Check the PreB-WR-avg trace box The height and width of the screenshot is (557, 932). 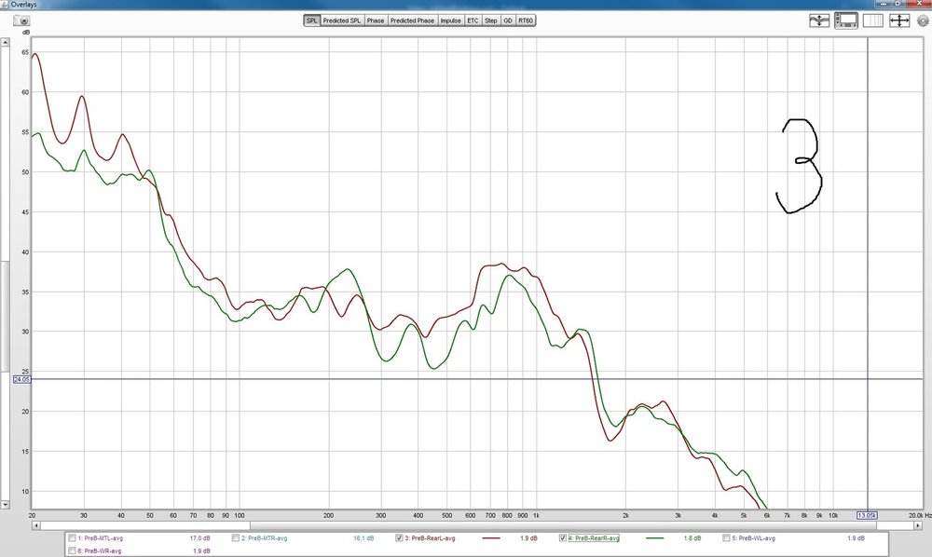pyautogui.click(x=72, y=551)
